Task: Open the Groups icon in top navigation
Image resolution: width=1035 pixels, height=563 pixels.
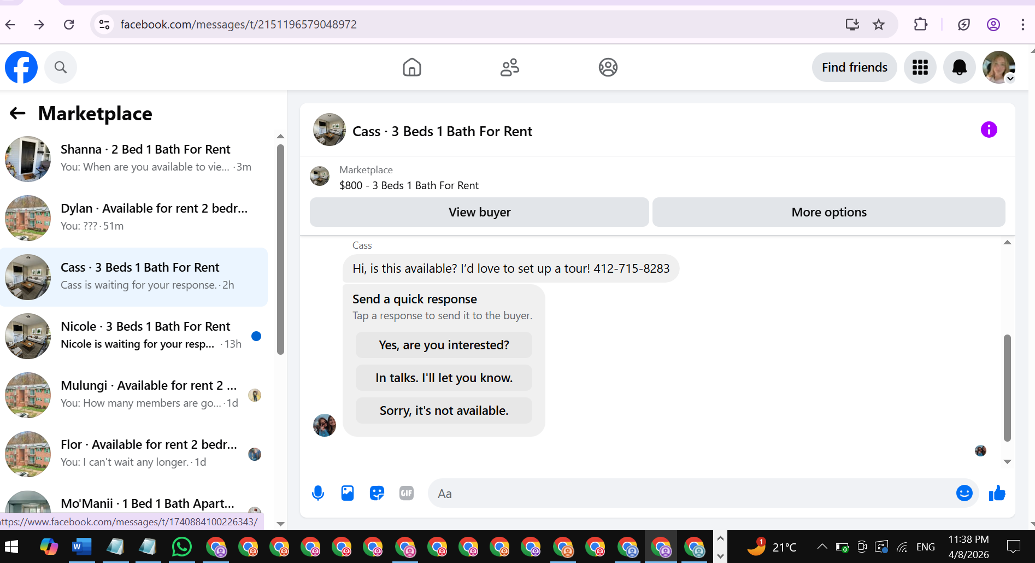Action: pos(608,67)
